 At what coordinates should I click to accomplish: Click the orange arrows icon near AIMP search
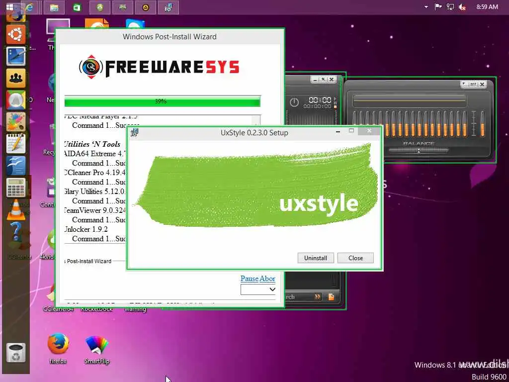click(x=317, y=296)
